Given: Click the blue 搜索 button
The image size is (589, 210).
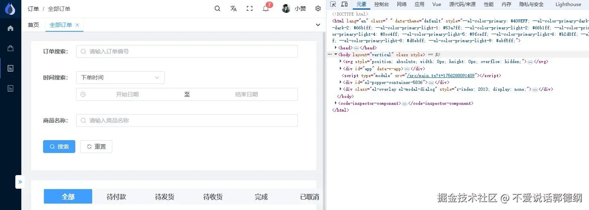Looking at the screenshot, I should (59, 147).
